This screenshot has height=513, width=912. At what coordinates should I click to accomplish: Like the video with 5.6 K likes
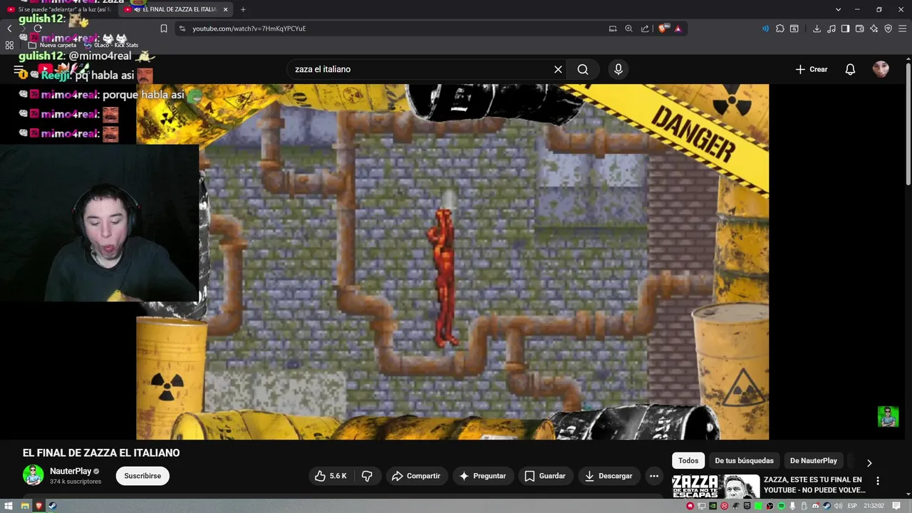pyautogui.click(x=331, y=476)
